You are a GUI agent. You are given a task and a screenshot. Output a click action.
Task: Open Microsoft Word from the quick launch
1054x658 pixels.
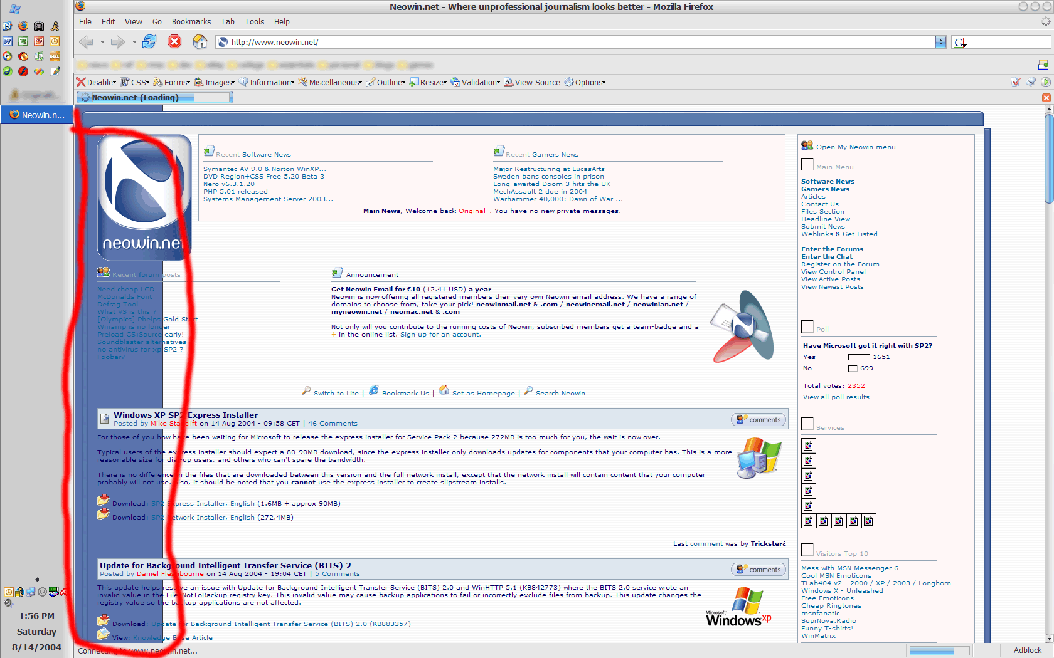click(8, 41)
